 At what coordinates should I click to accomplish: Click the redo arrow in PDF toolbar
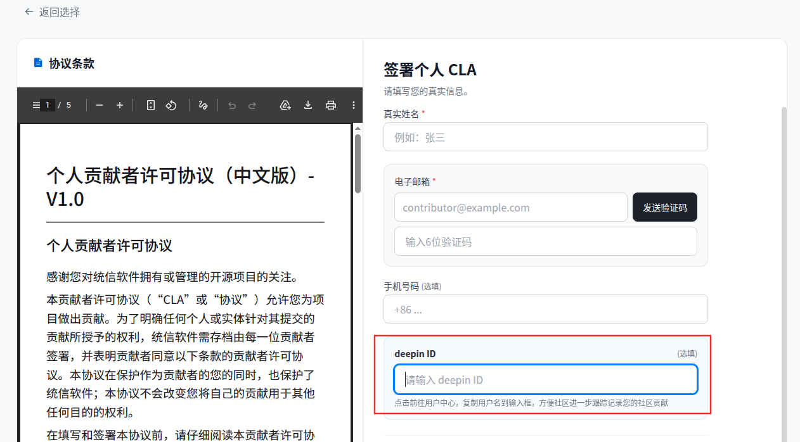(x=252, y=105)
